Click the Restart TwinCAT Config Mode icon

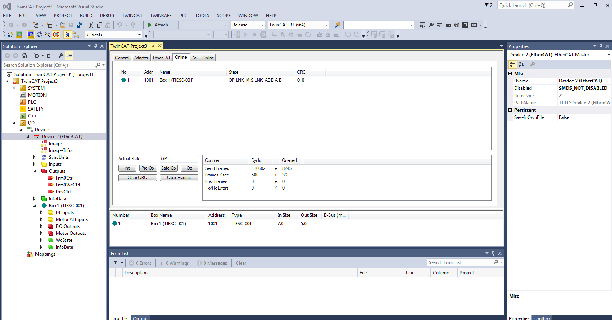point(31,35)
